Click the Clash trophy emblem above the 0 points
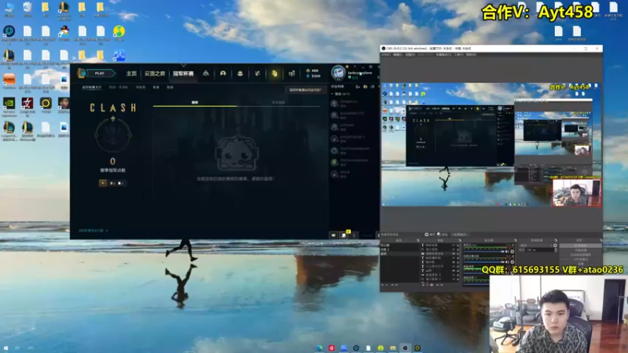Image resolution: width=628 pixels, height=353 pixels. pyautogui.click(x=112, y=135)
